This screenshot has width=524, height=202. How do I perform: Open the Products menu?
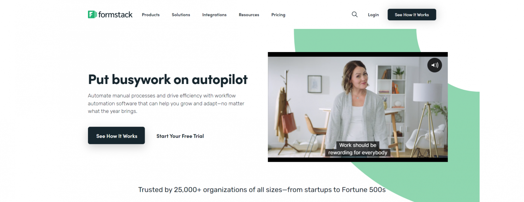point(151,15)
